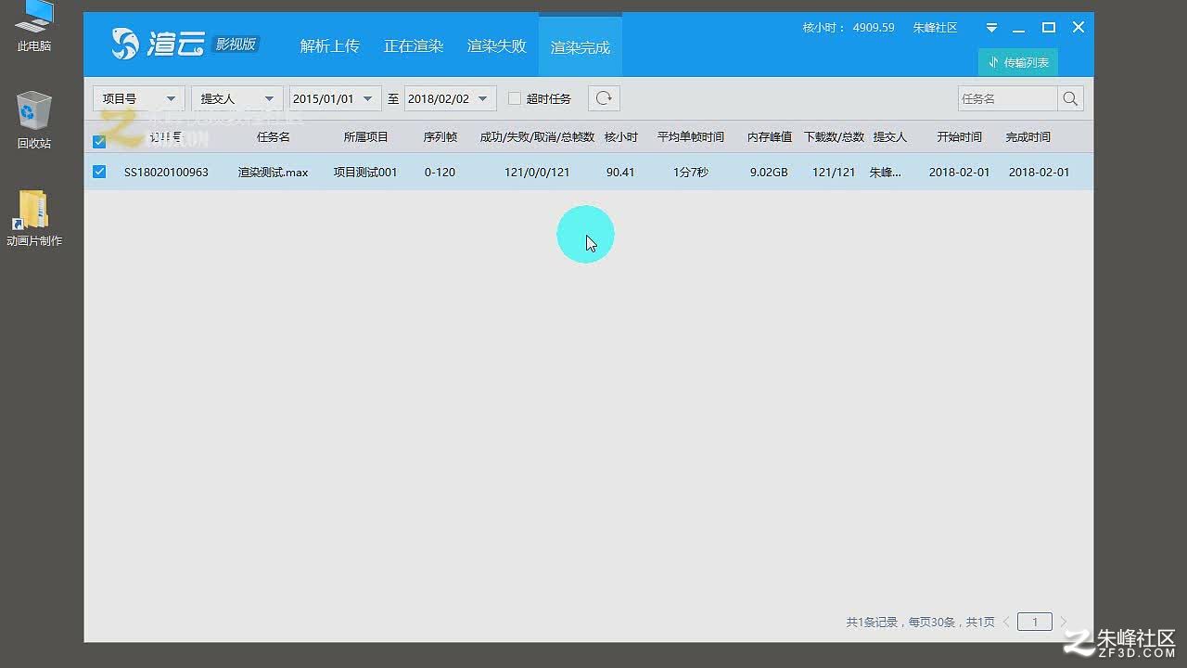This screenshot has width=1187, height=668.
Task: Click the 渲染测试.max task name
Action: click(274, 173)
